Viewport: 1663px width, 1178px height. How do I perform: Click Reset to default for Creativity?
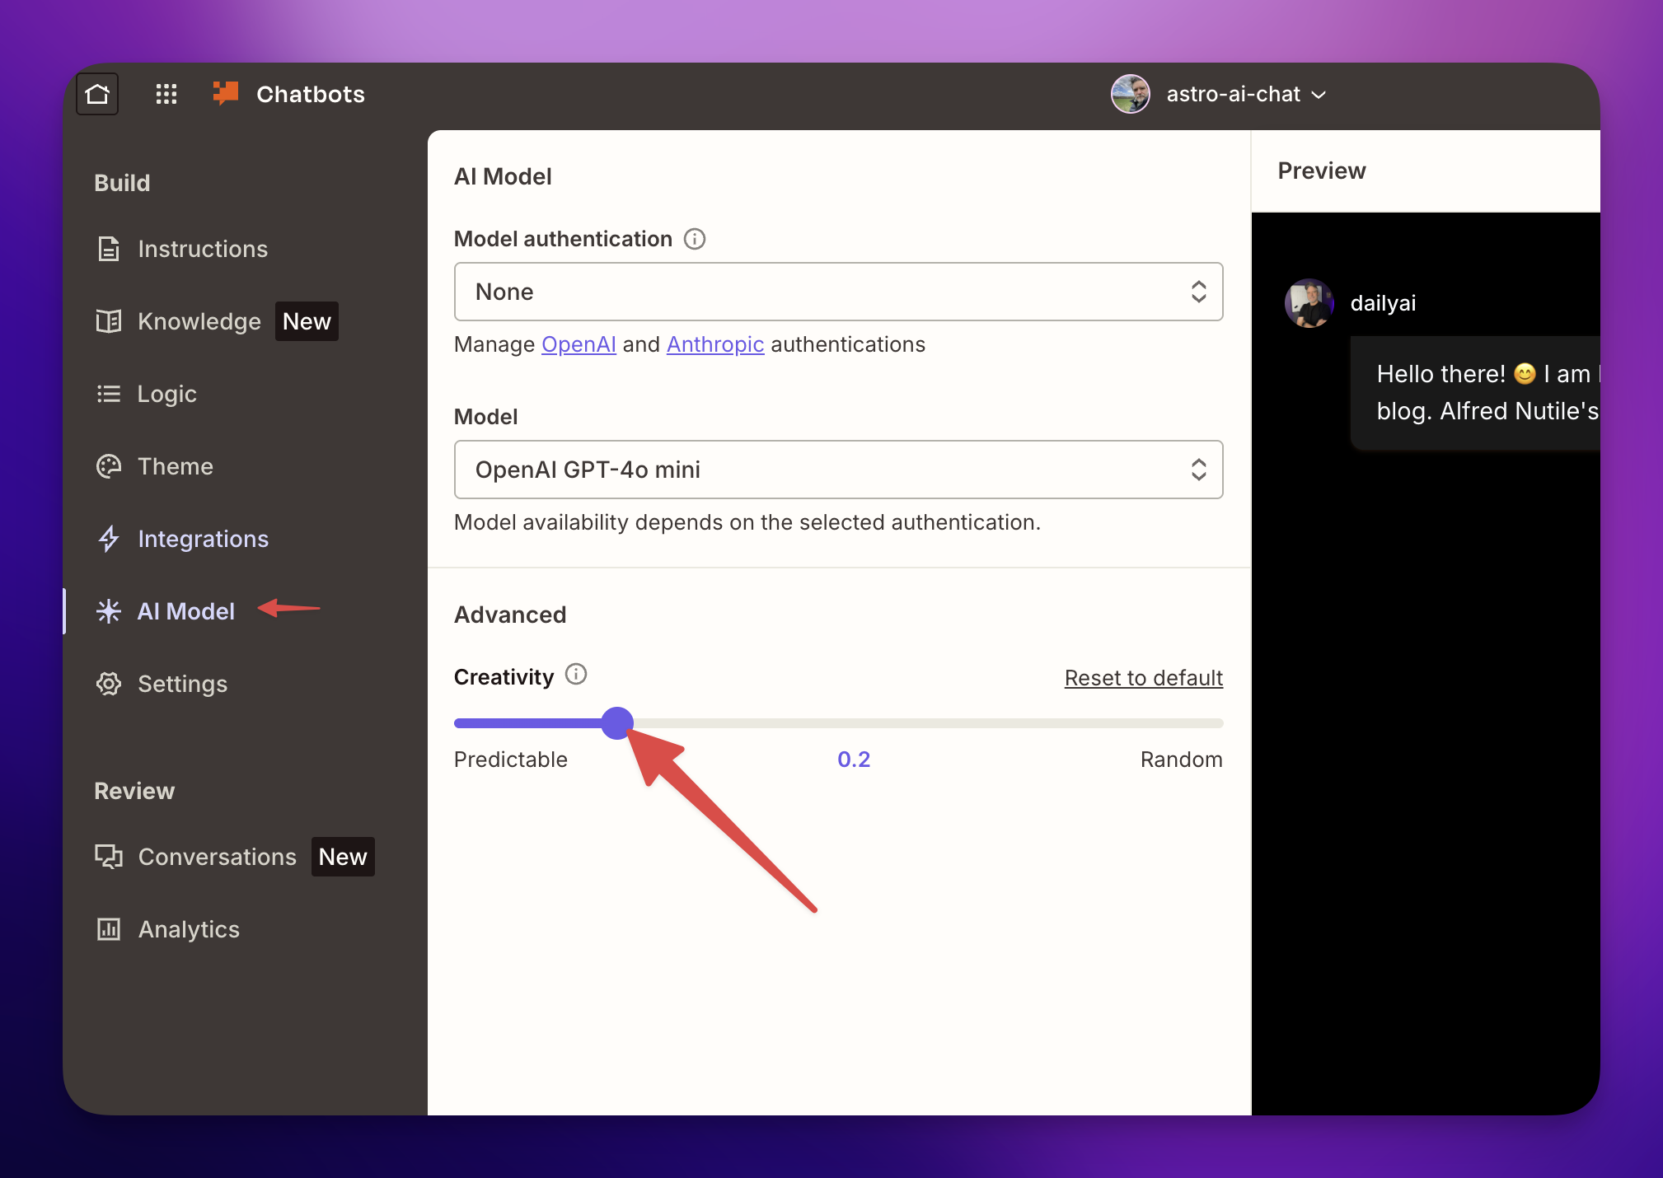[1144, 678]
